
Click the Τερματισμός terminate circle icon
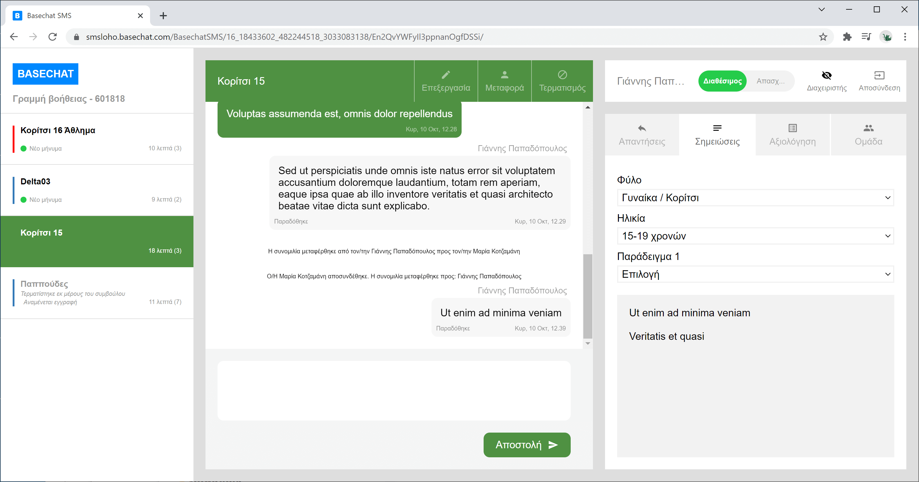562,75
